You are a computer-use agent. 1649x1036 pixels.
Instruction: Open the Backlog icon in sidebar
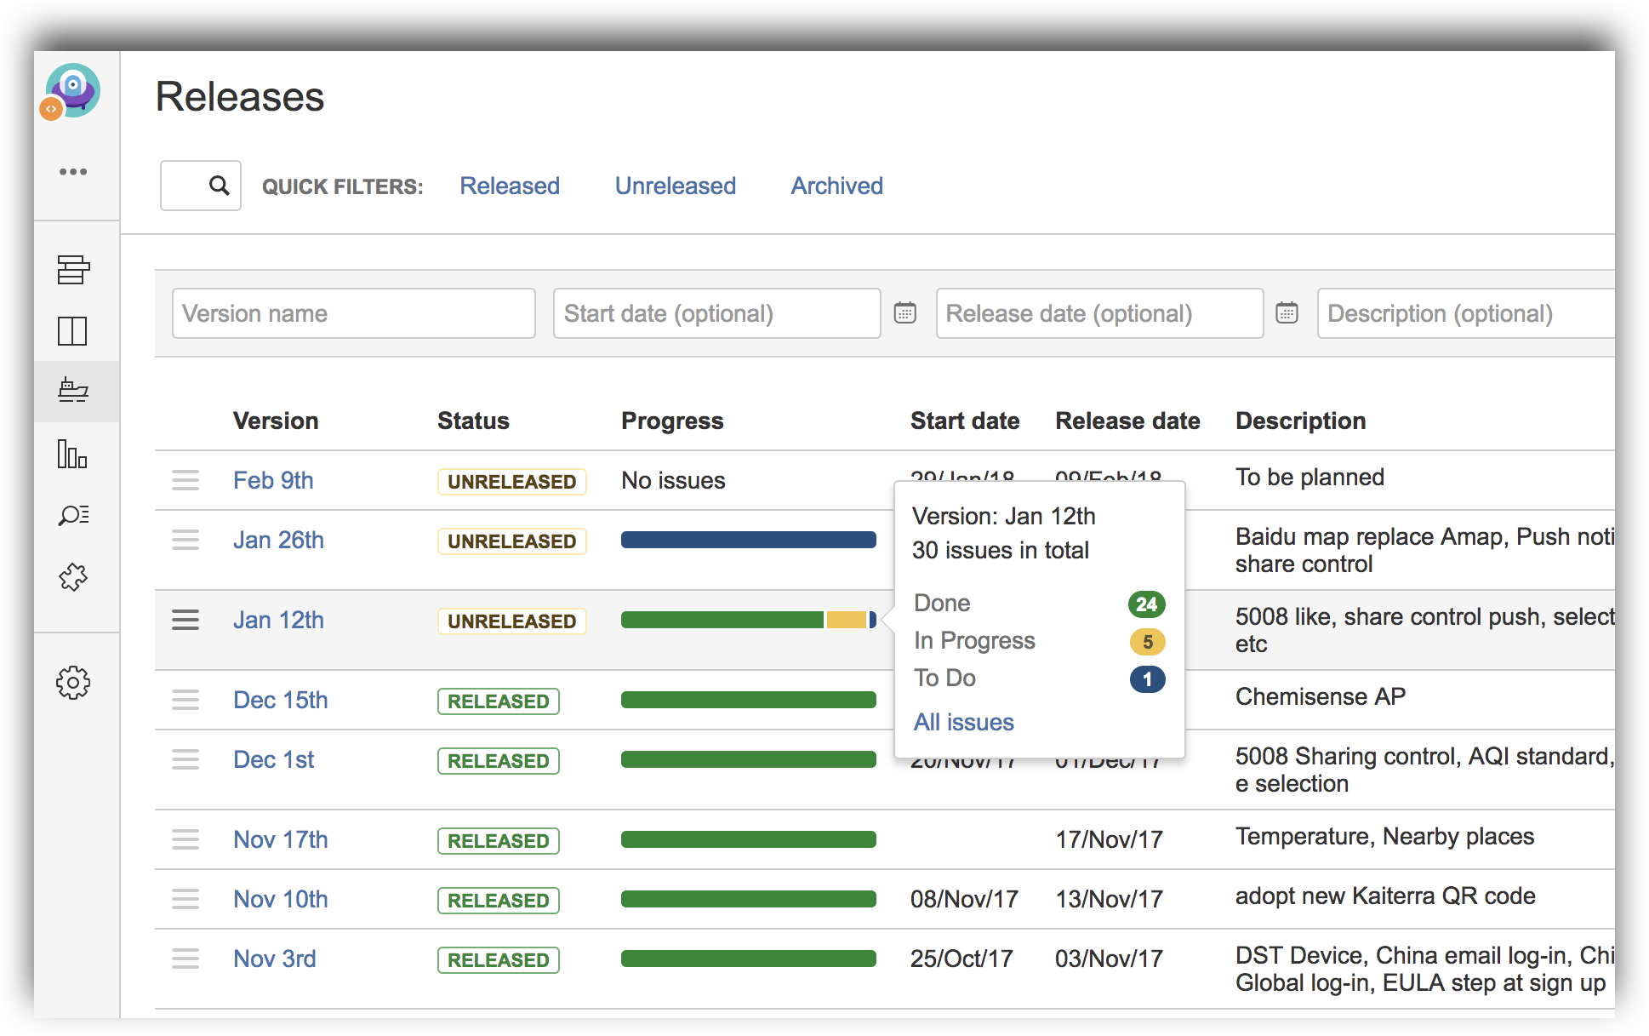73,270
